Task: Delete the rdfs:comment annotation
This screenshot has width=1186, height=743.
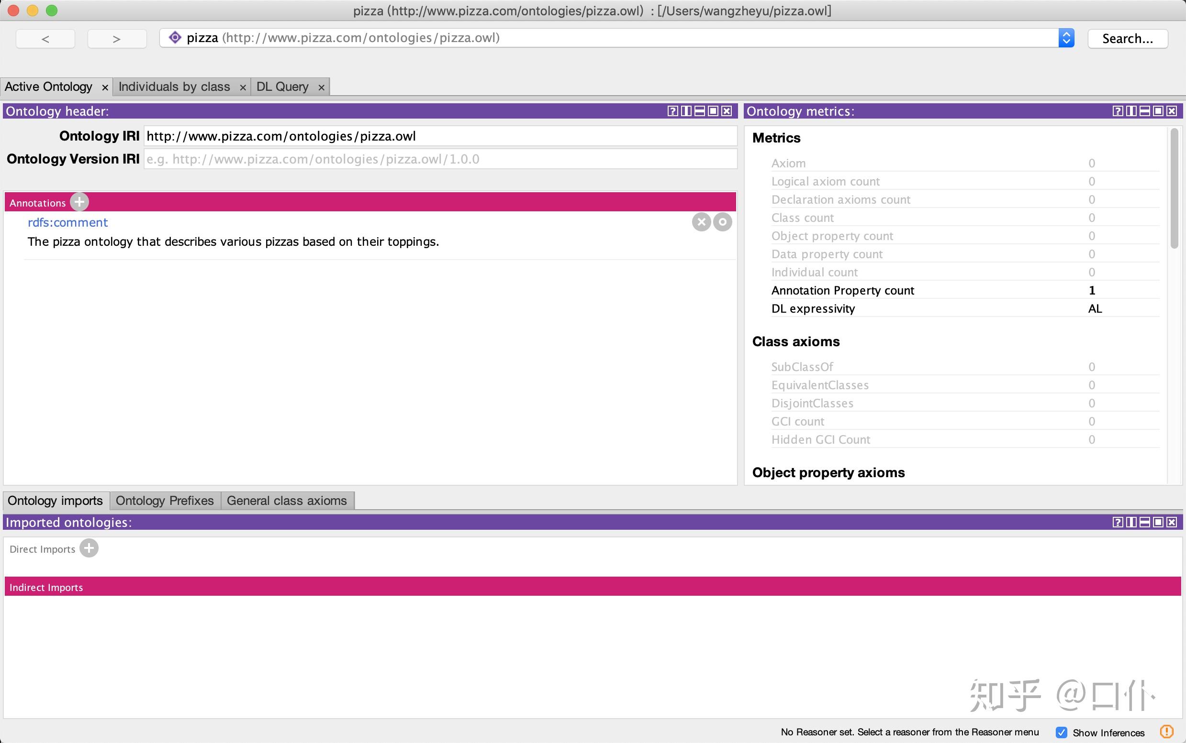Action: 702,222
